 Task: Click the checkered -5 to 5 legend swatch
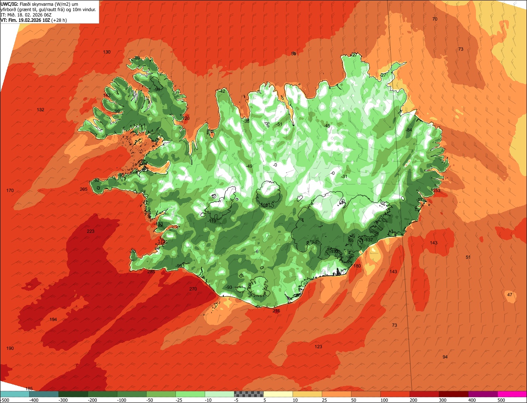[x=249, y=394]
